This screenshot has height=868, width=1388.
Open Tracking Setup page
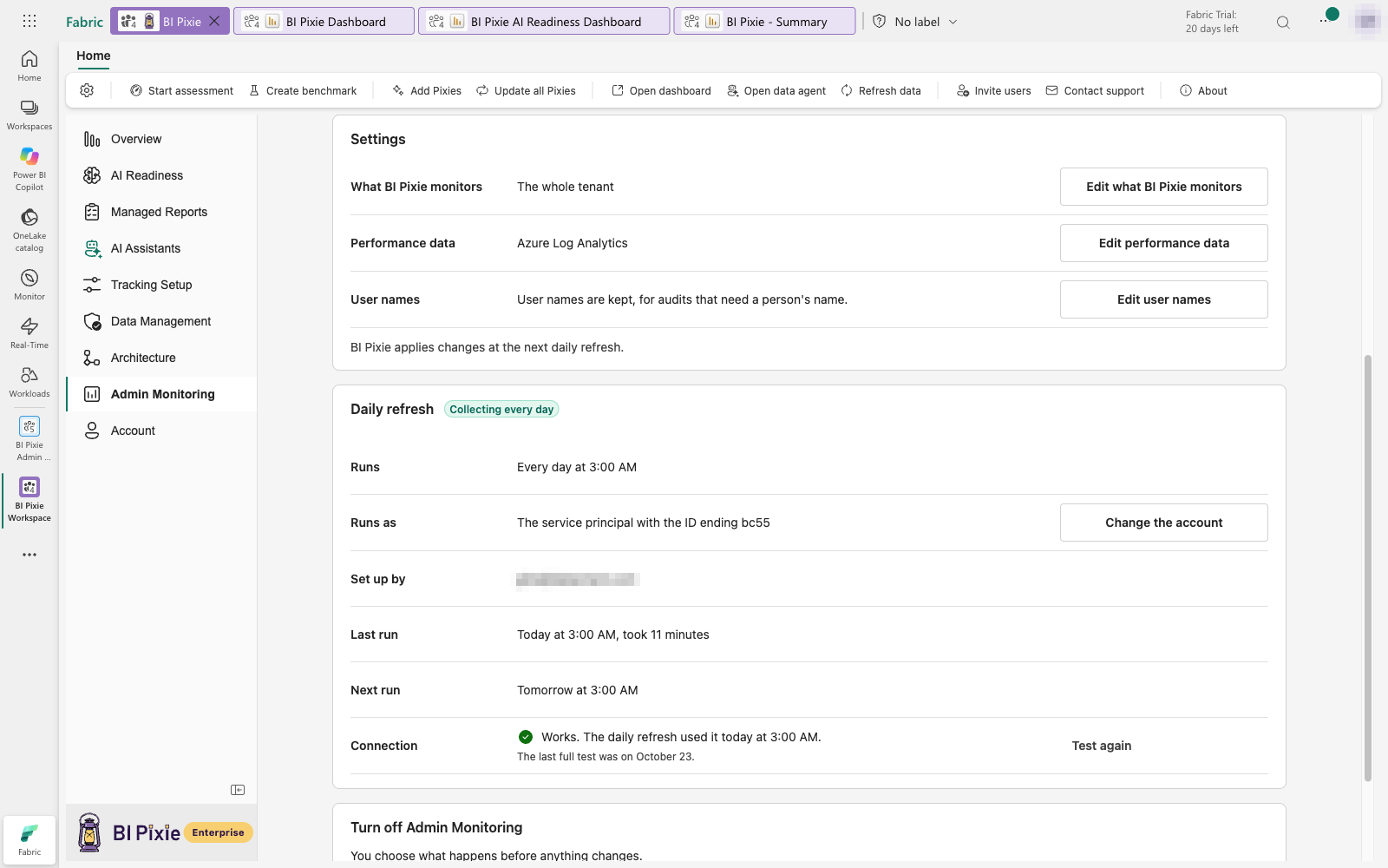(161, 285)
